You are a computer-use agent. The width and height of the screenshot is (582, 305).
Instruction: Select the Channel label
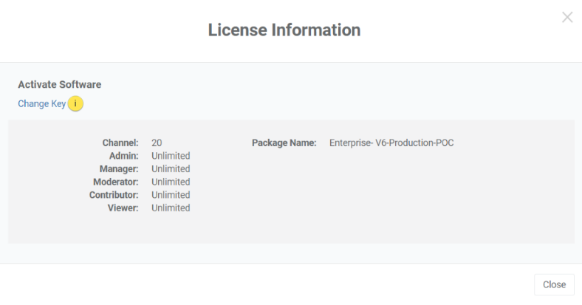[x=120, y=143]
